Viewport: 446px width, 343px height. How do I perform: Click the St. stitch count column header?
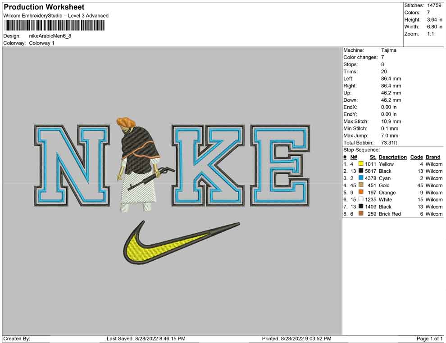tap(373, 157)
